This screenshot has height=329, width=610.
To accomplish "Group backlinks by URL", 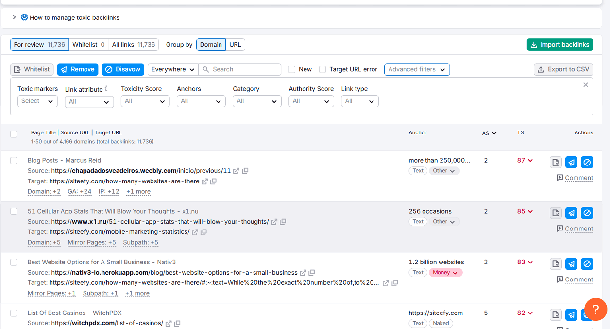I will 236,44.
